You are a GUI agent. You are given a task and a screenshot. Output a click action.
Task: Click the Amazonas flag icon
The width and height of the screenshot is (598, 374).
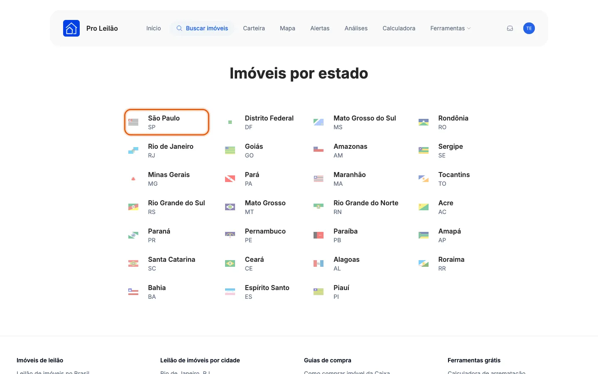[x=319, y=150]
